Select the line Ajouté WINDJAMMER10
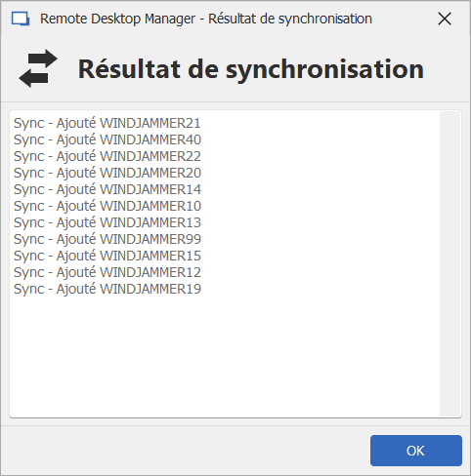This screenshot has width=471, height=476. 107,206
